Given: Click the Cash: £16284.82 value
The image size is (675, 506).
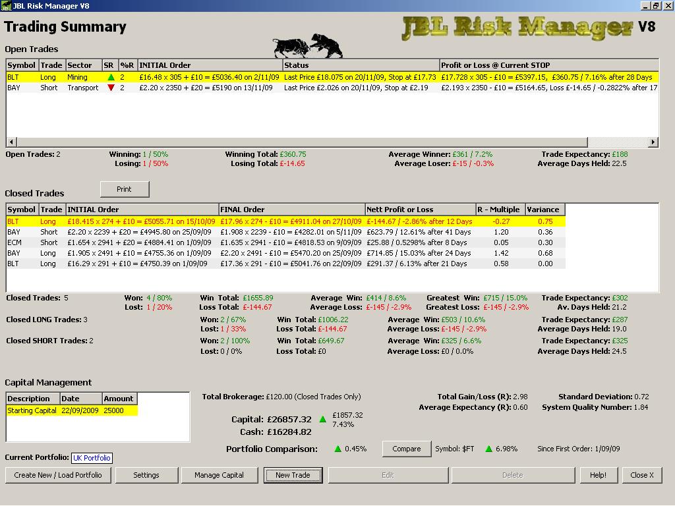Looking at the screenshot, I should (x=289, y=432).
